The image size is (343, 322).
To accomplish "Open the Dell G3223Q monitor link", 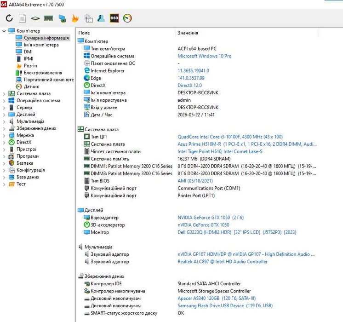I will [237, 232].
